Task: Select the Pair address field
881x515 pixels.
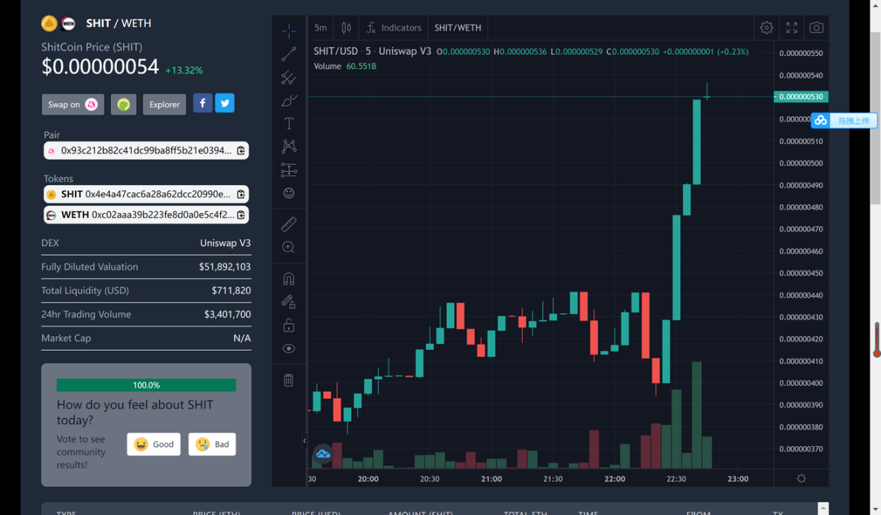Action: [146, 151]
